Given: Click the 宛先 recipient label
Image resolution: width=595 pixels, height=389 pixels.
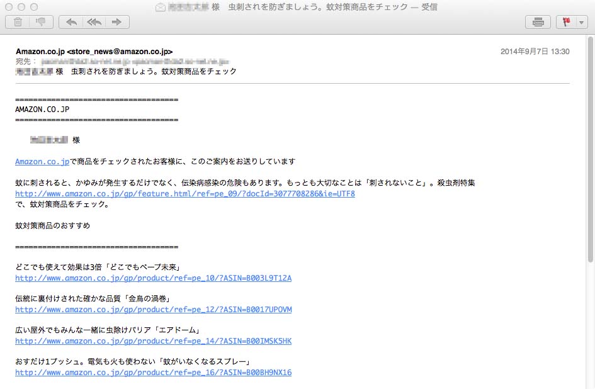Looking at the screenshot, I should click(x=26, y=62).
